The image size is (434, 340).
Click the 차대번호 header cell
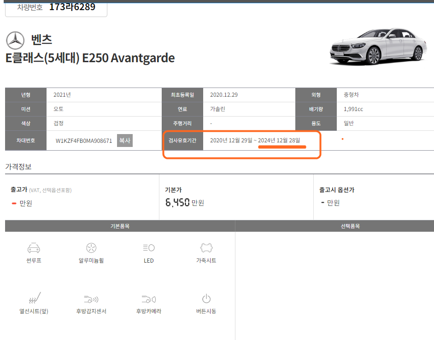26,141
